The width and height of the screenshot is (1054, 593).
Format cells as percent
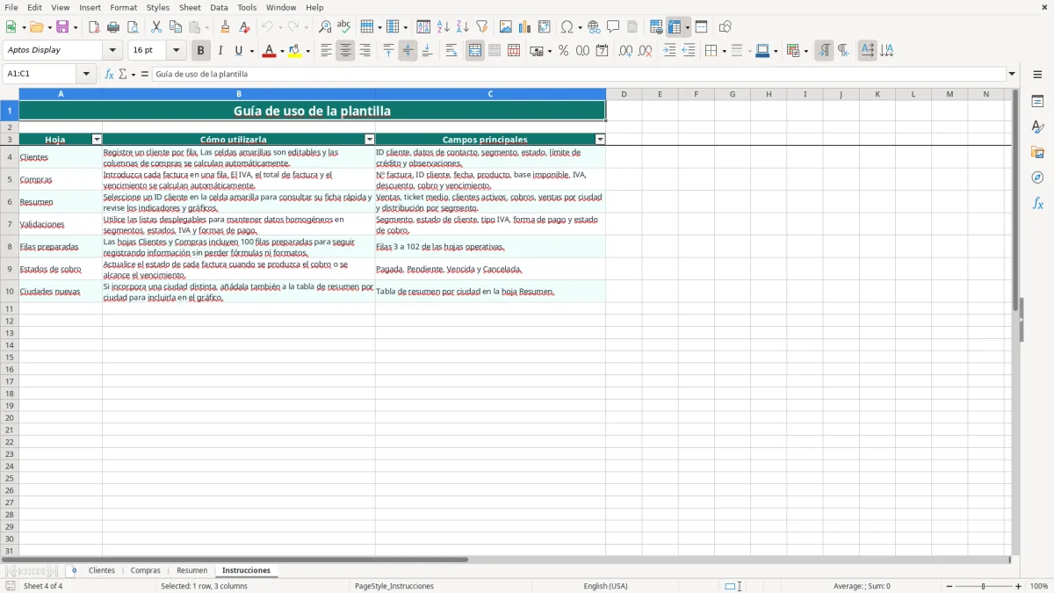click(x=564, y=51)
